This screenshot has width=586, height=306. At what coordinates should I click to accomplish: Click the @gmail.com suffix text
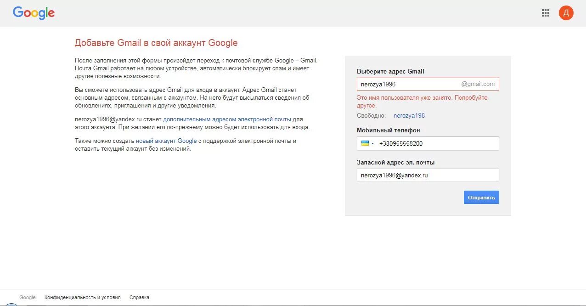coord(478,84)
